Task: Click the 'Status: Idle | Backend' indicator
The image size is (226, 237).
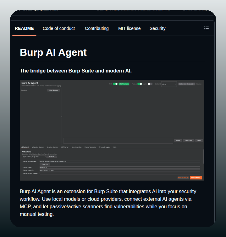Action: (x=187, y=84)
